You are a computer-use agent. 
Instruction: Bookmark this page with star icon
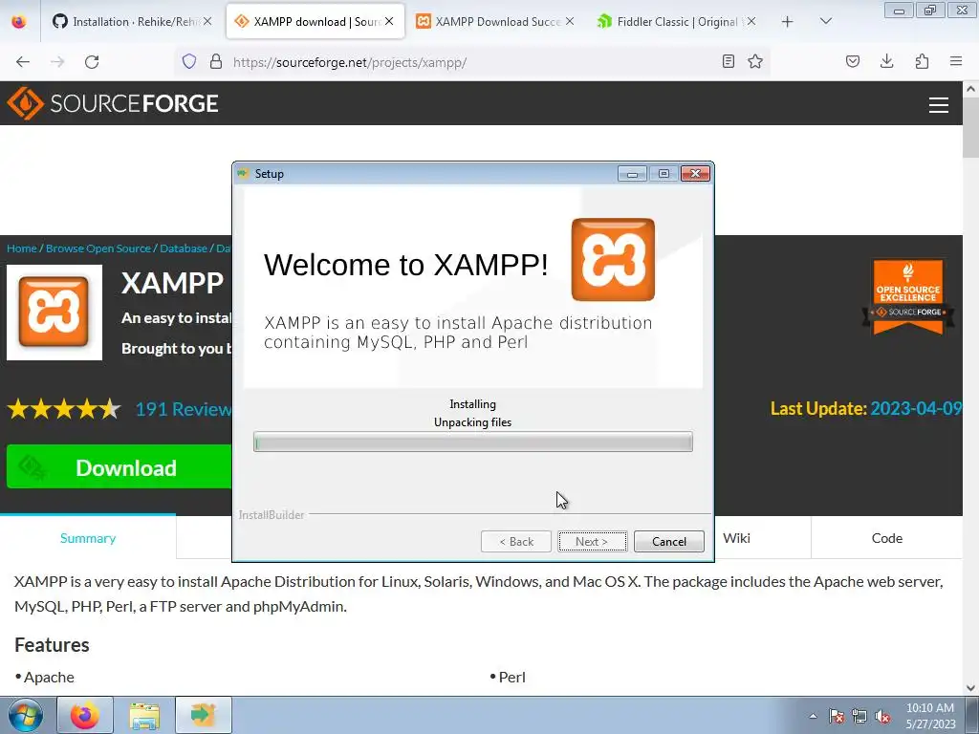pos(755,61)
